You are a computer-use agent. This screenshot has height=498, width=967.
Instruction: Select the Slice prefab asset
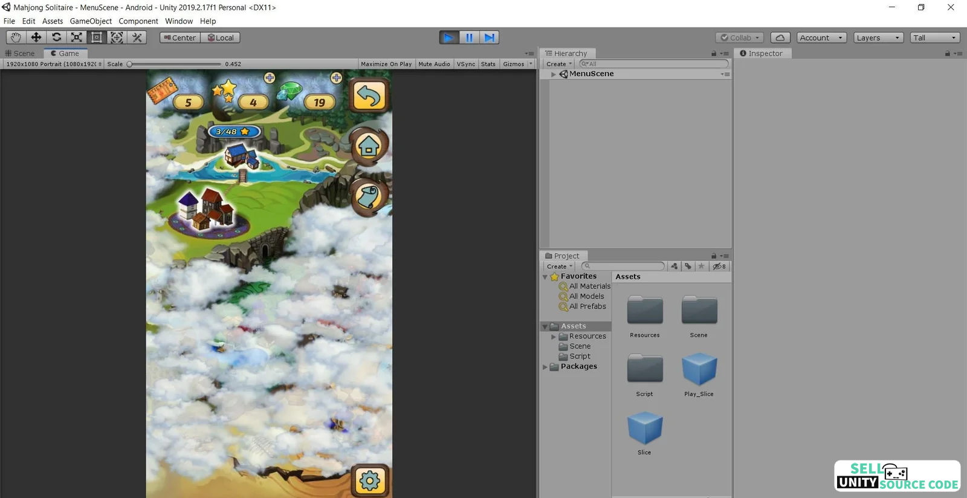tap(645, 433)
